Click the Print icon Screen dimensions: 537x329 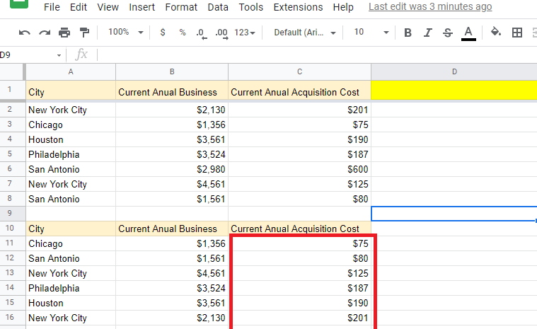64,33
